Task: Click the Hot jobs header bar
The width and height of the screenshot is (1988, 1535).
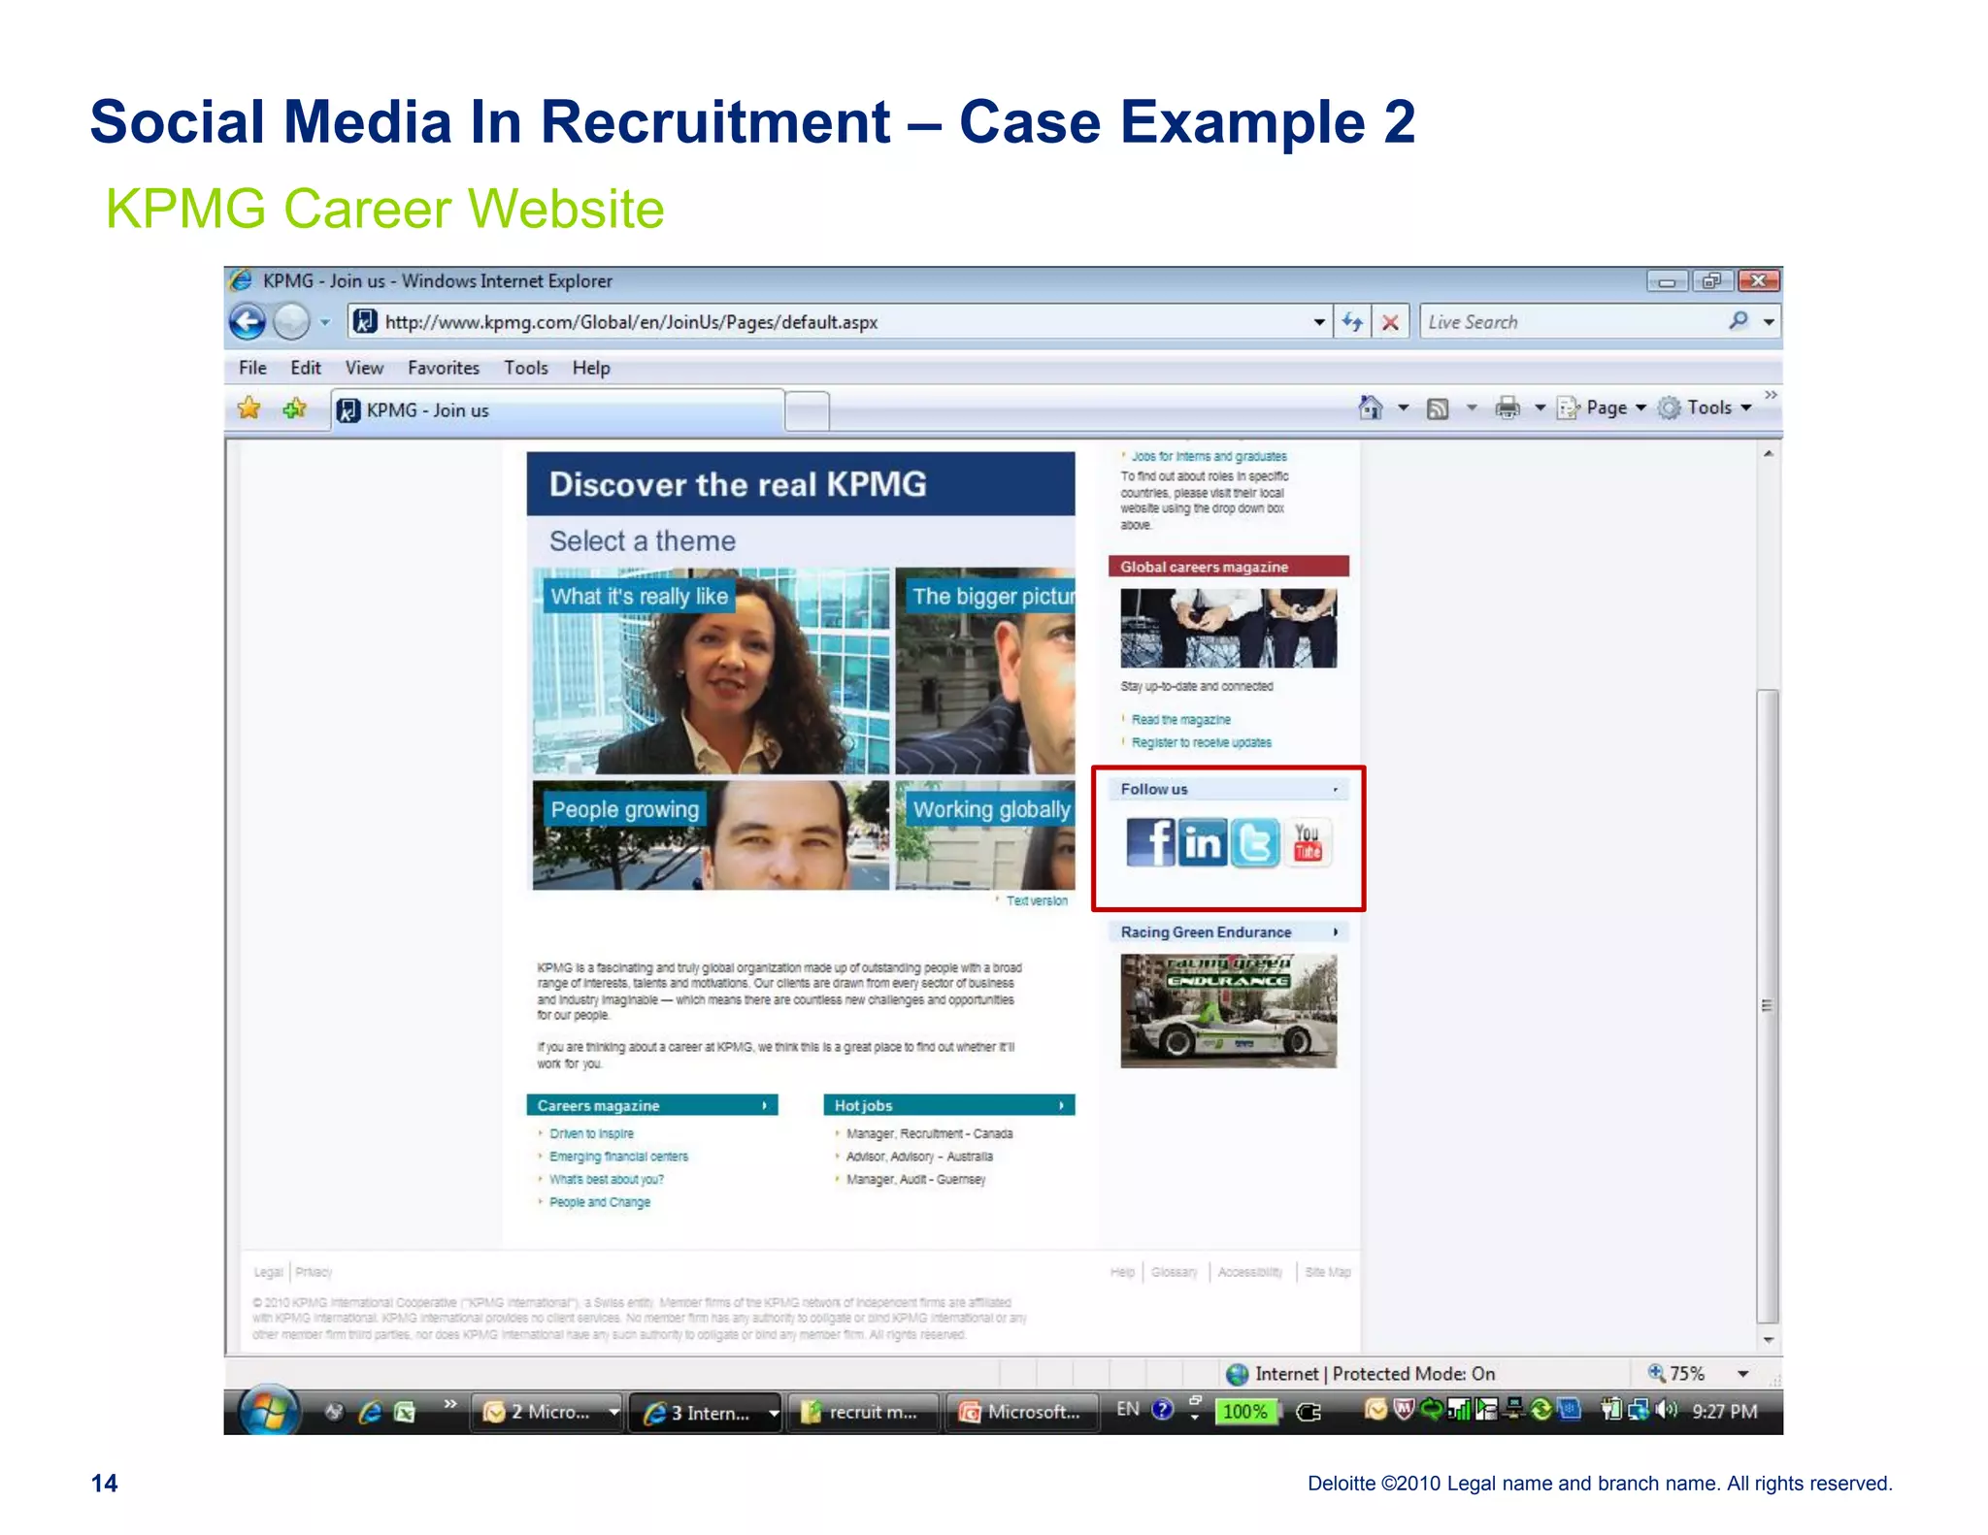Action: [x=949, y=1105]
